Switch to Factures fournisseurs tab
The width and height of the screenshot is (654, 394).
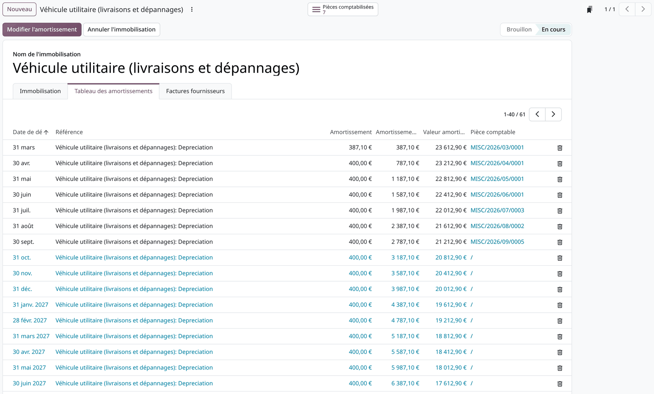point(195,91)
